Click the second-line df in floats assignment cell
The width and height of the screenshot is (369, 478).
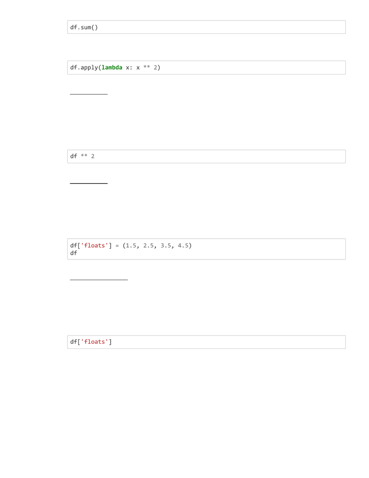(x=74, y=253)
